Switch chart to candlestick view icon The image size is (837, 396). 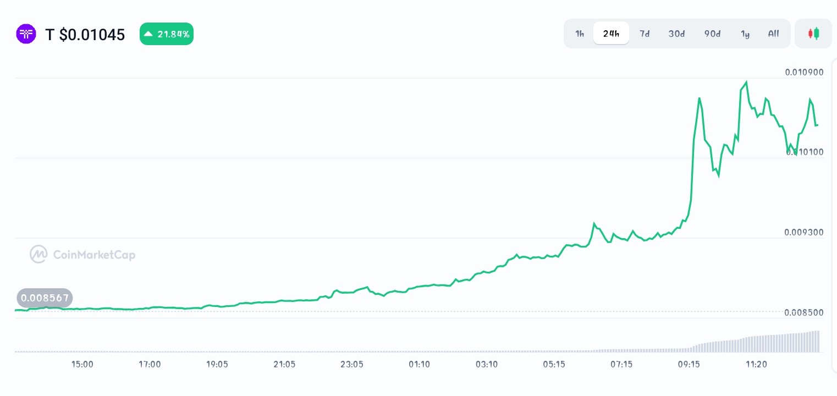(813, 34)
